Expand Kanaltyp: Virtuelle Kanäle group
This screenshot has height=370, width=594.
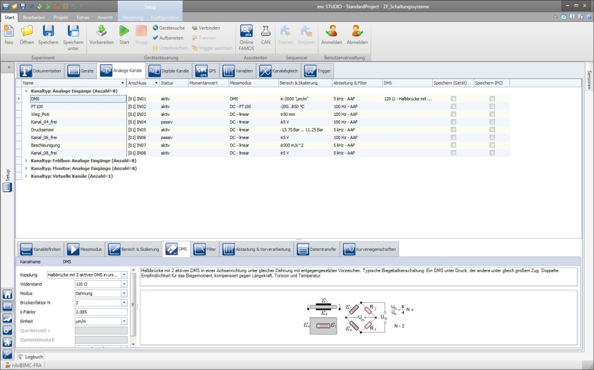(x=26, y=176)
